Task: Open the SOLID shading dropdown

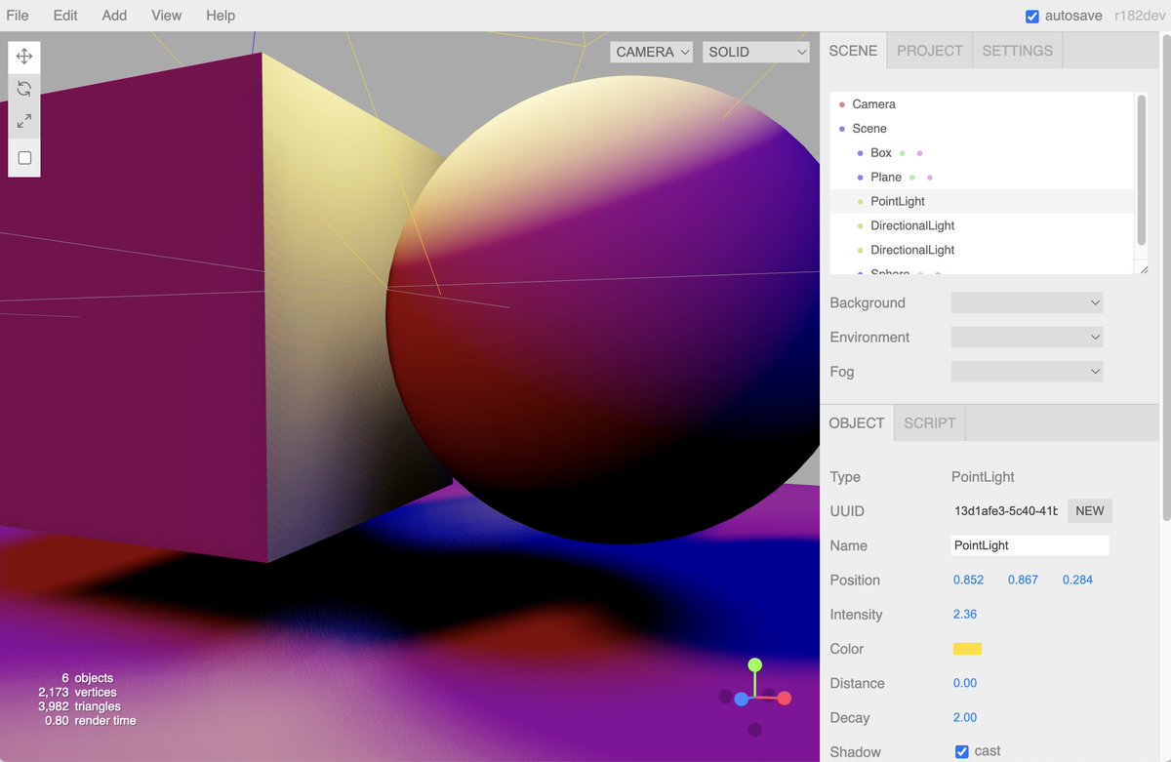Action: point(756,51)
